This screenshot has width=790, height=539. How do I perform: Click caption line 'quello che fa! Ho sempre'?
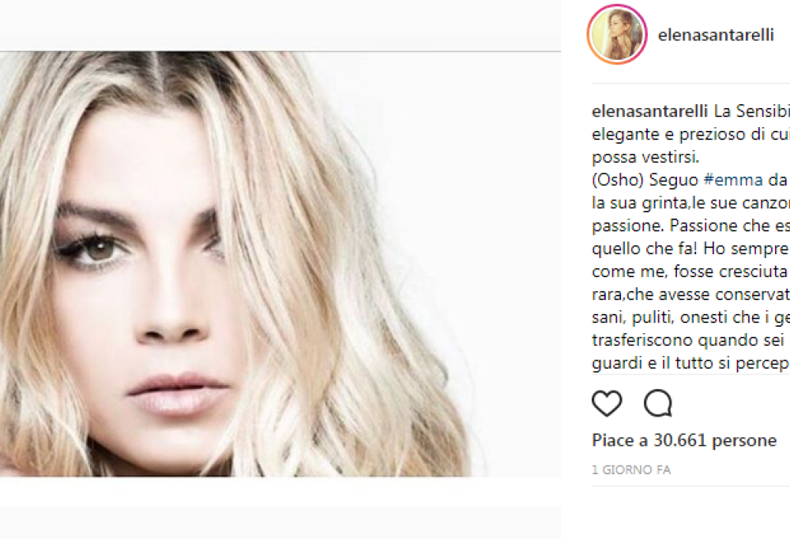pos(690,249)
